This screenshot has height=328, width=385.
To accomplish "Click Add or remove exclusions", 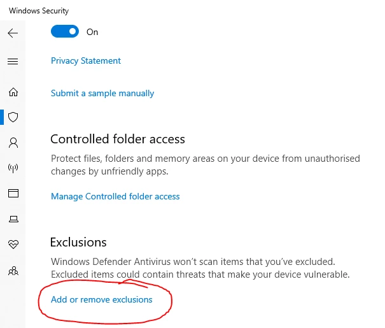I will tap(101, 299).
